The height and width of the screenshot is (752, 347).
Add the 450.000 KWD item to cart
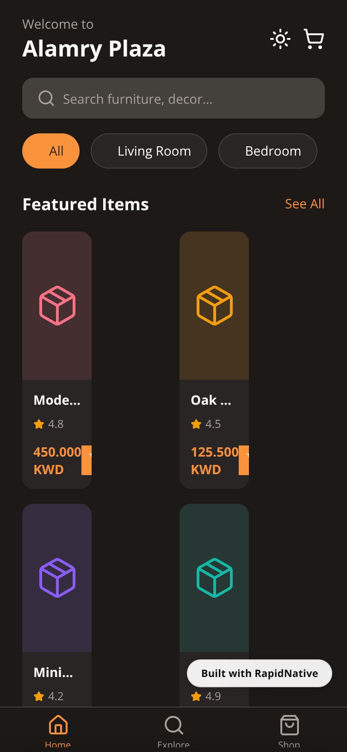(87, 460)
